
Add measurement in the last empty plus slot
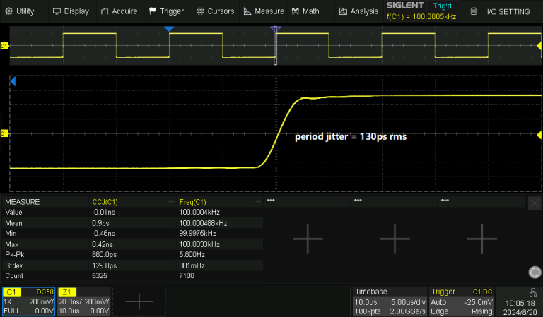[x=482, y=239]
